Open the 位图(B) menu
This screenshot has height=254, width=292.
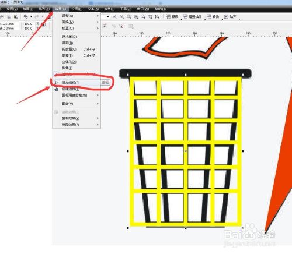(x=77, y=9)
